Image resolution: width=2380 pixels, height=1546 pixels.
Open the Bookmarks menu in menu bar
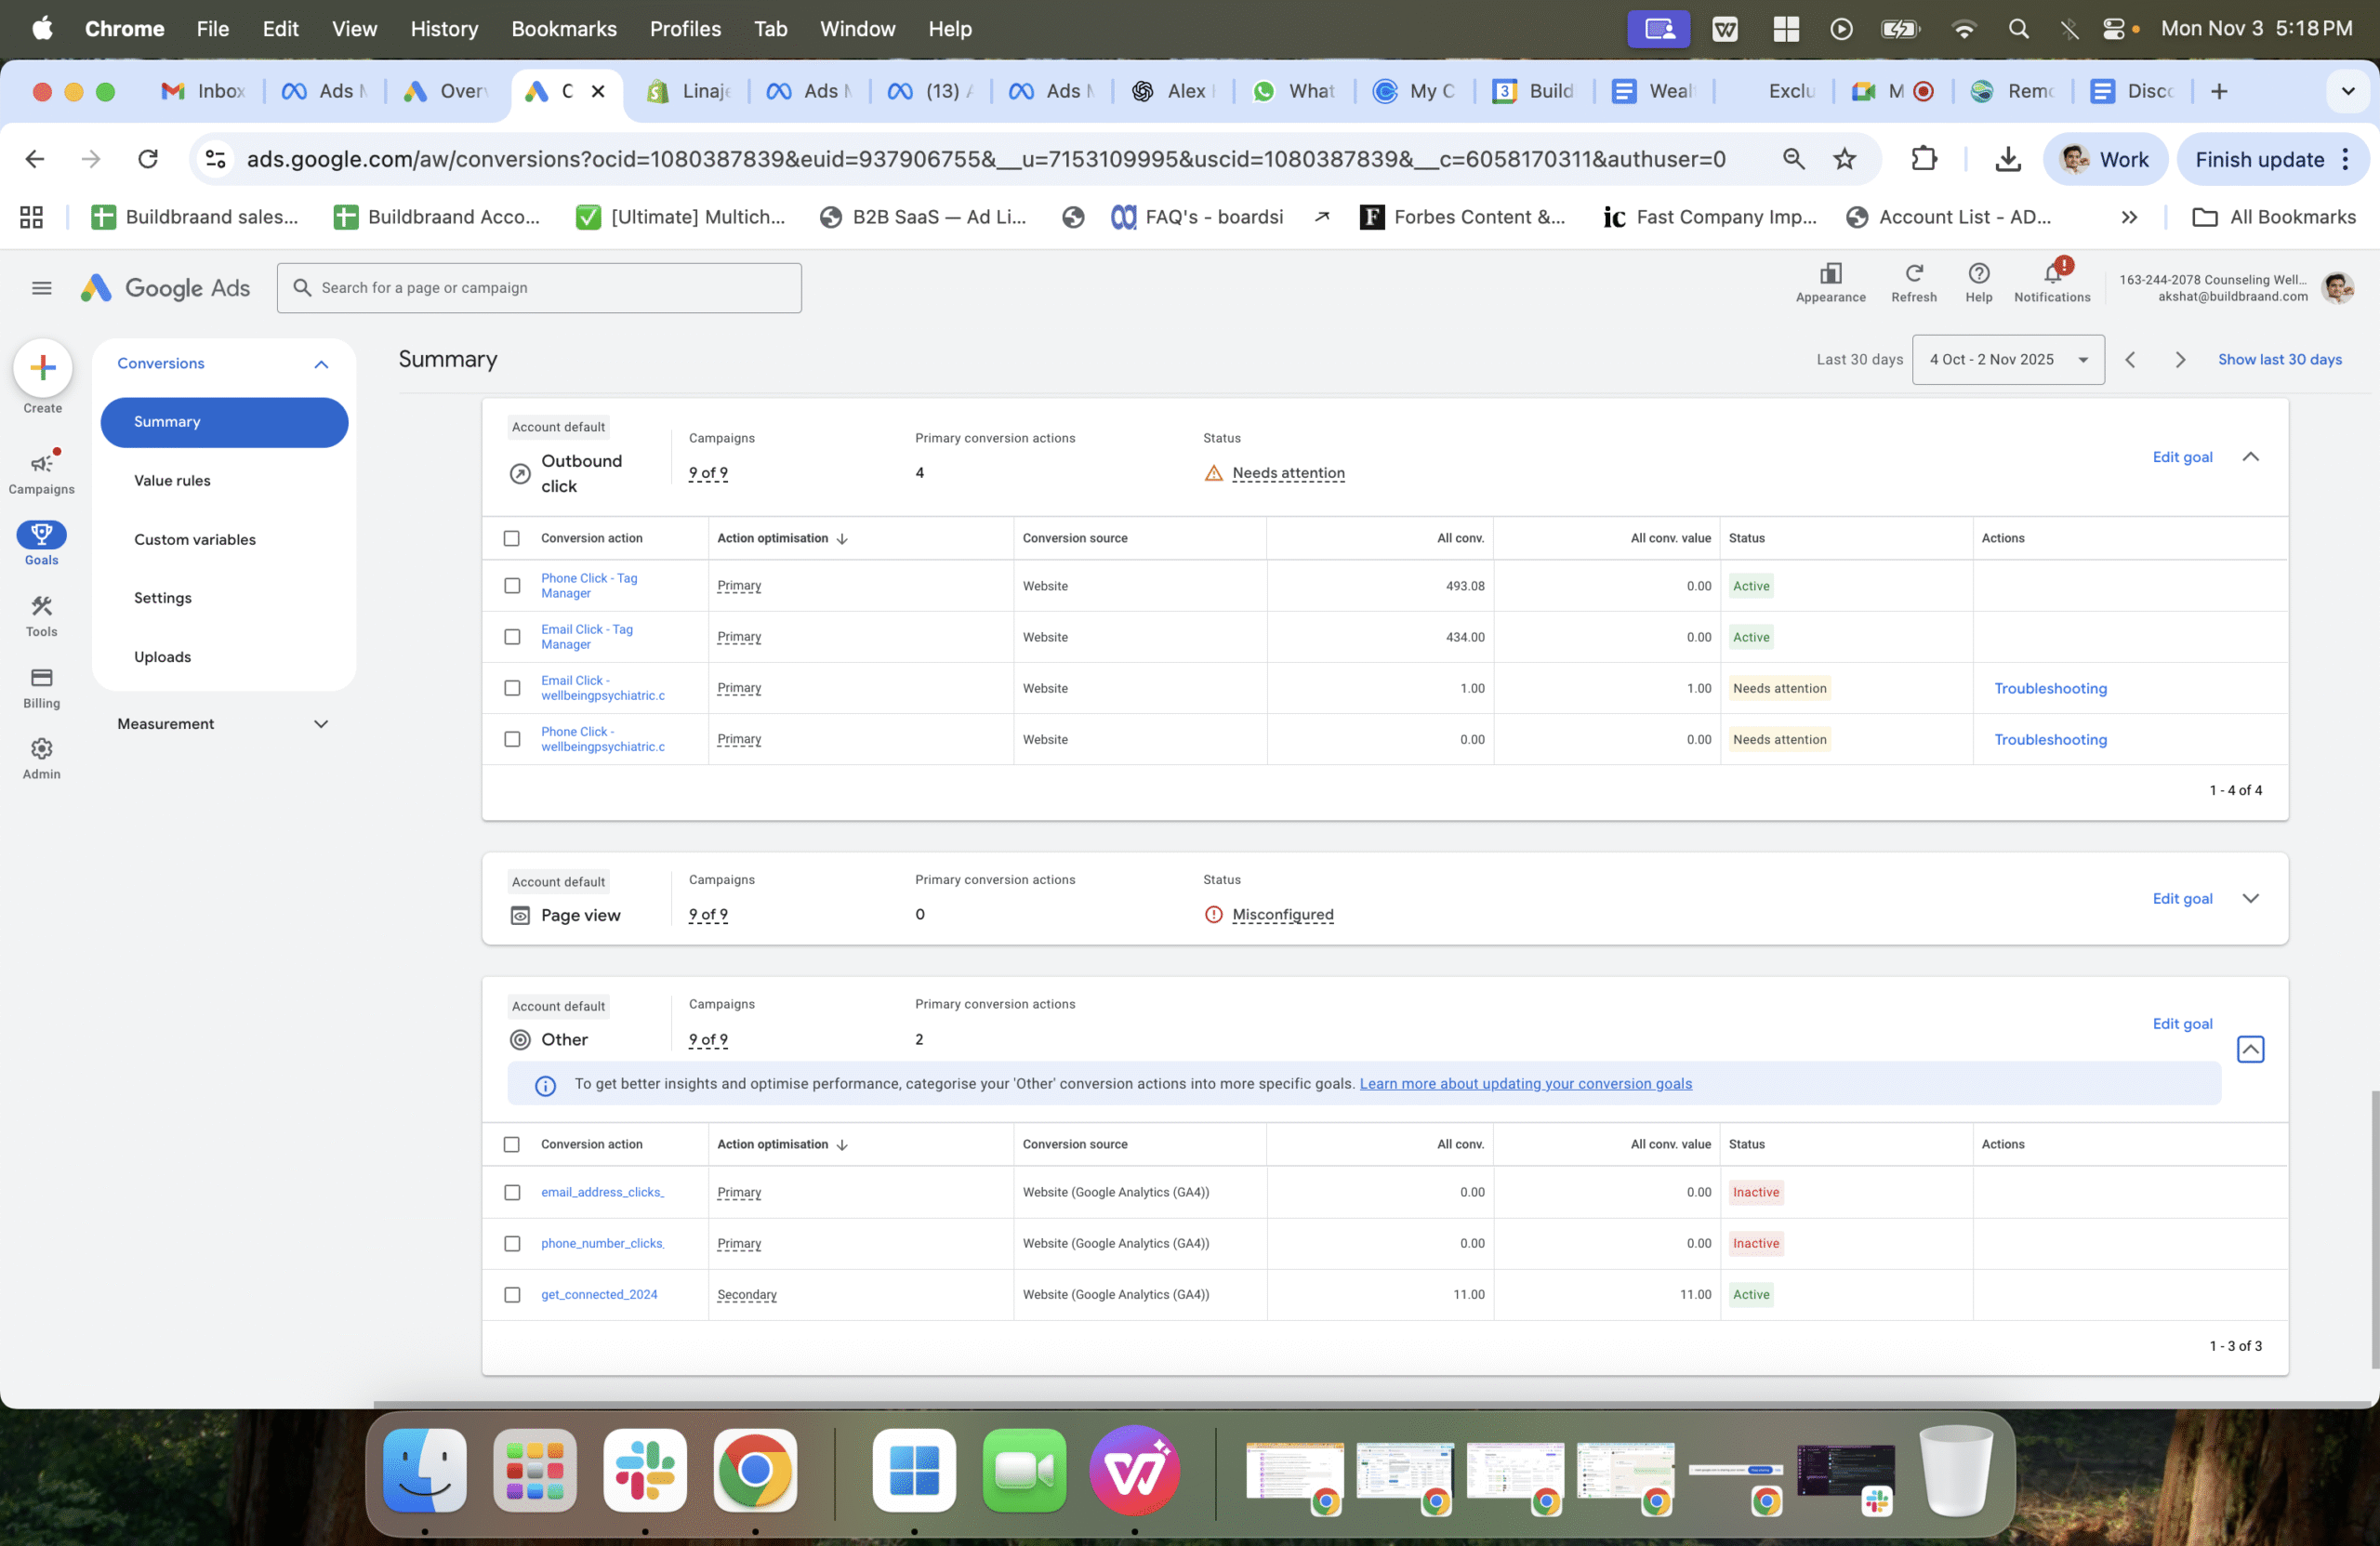563,28
